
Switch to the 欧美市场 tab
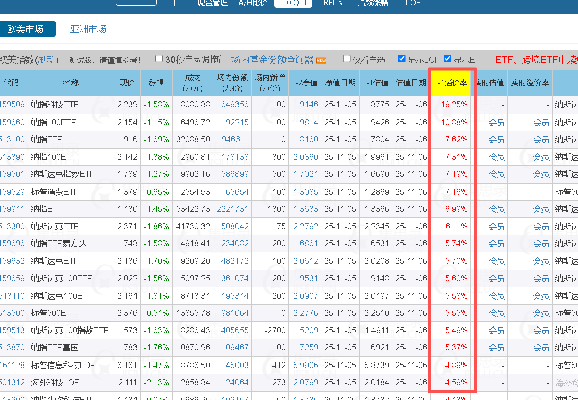[26, 29]
